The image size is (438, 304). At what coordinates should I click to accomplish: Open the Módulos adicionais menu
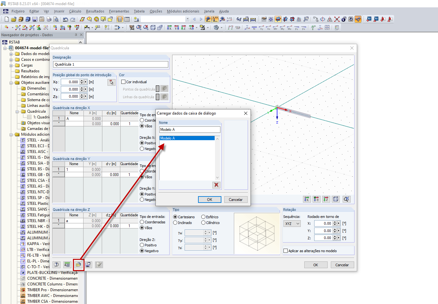183,11
